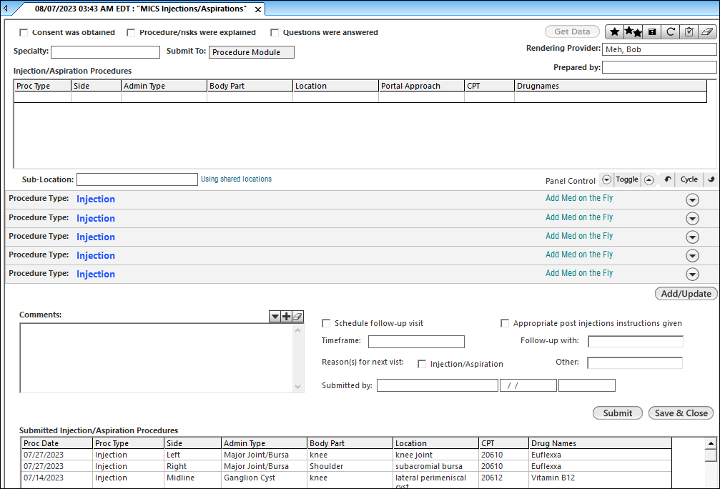Image resolution: width=720 pixels, height=489 pixels.
Task: Click the eraser icon above Comments box
Action: coord(297,316)
